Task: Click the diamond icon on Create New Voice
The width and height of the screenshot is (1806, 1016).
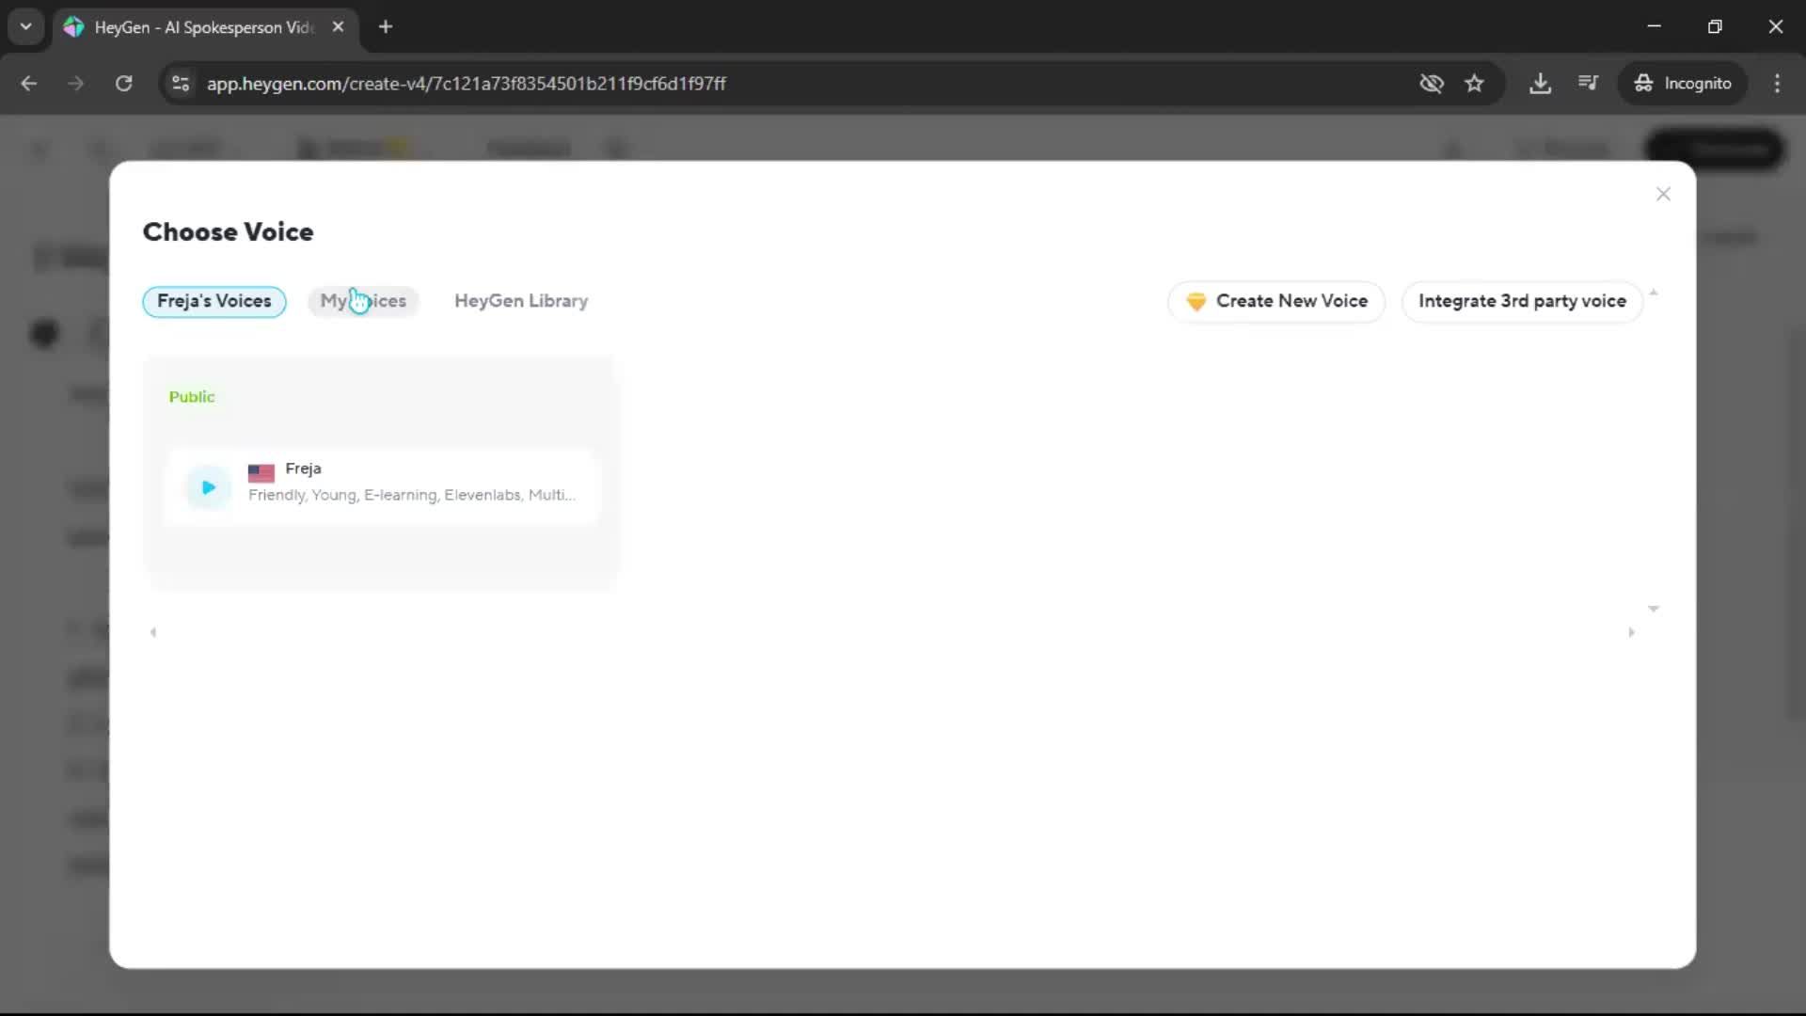Action: [x=1196, y=301]
